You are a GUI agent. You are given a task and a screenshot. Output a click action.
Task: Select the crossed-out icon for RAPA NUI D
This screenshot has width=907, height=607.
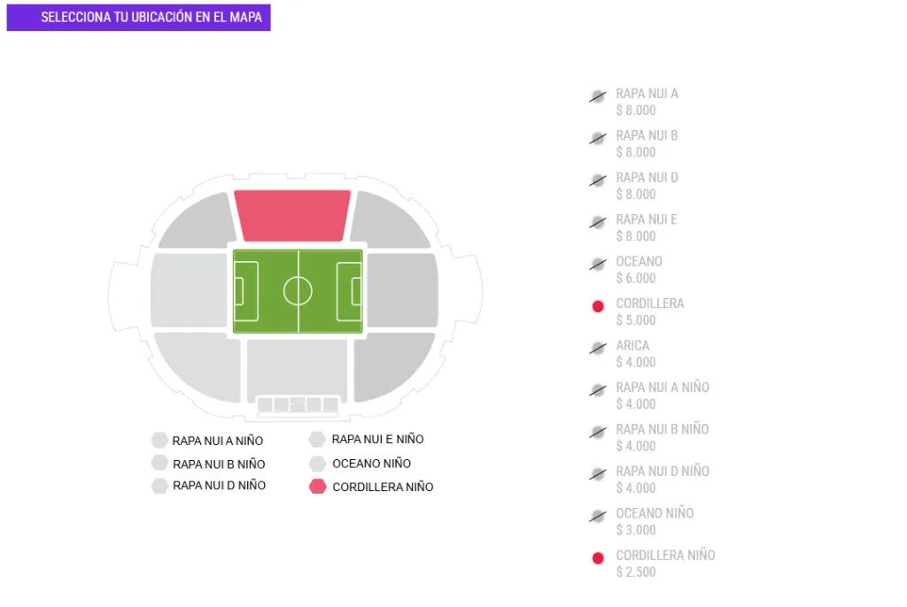coord(597,181)
